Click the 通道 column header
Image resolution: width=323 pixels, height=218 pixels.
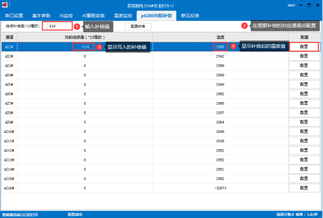9,37
